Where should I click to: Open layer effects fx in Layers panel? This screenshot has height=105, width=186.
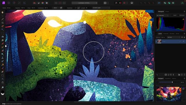171,75
